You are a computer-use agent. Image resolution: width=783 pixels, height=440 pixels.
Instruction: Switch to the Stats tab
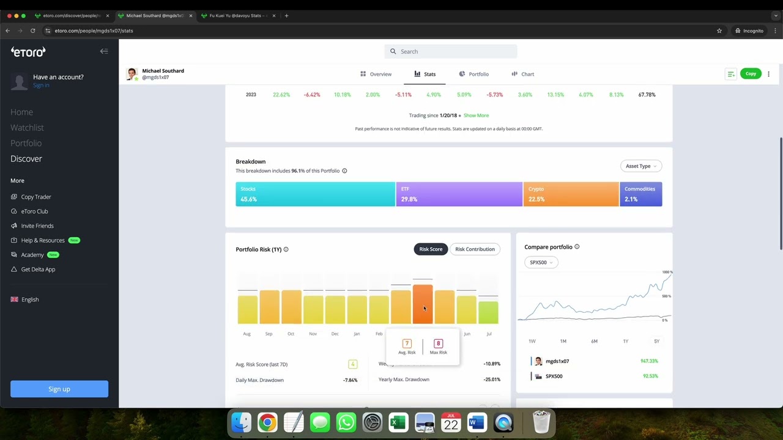(x=425, y=74)
